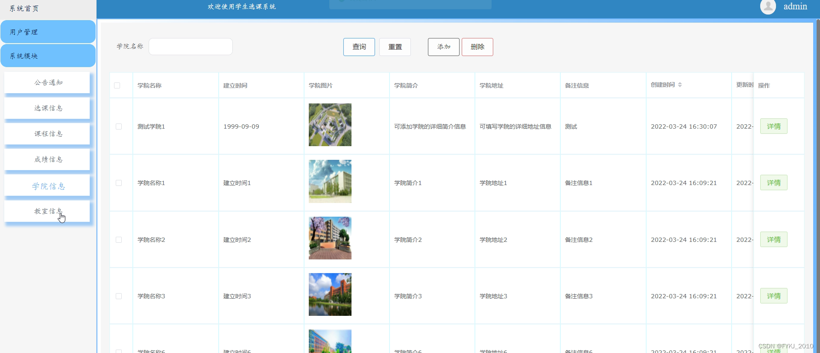Select the 学院地址 column header
Screen dimensions: 820x353
pyautogui.click(x=492, y=85)
